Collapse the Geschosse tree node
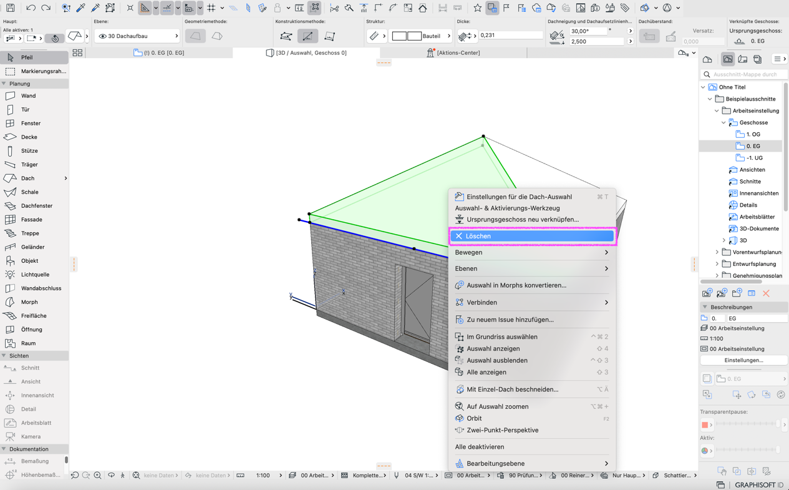This screenshot has width=789, height=490. pos(724,123)
